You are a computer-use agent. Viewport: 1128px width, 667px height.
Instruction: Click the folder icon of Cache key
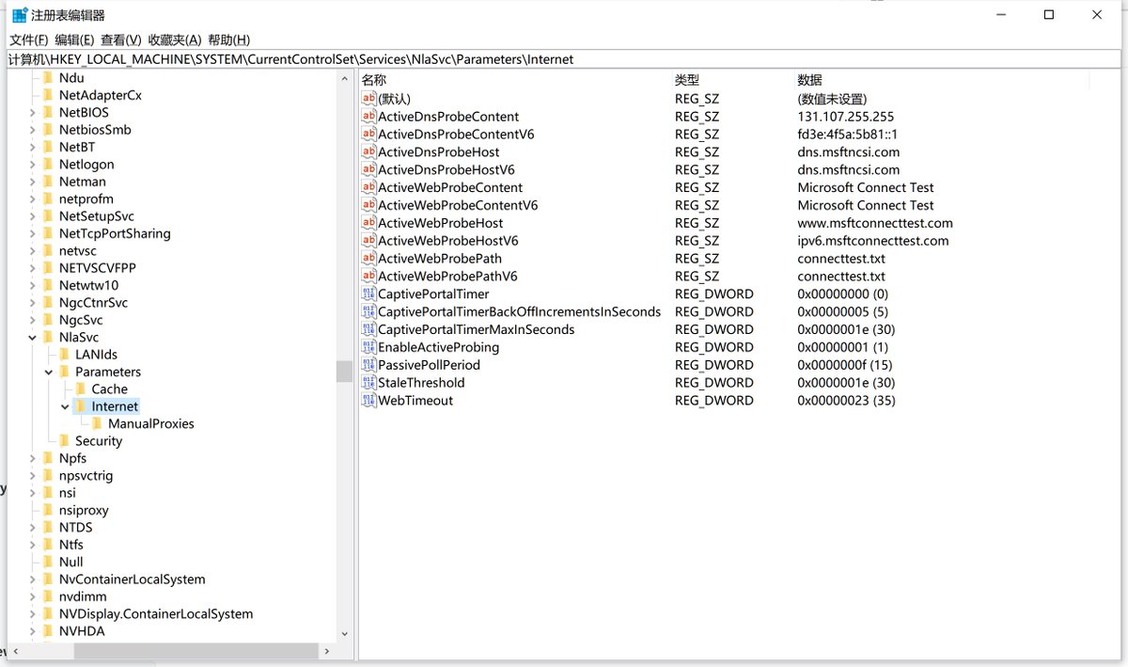[x=81, y=389]
